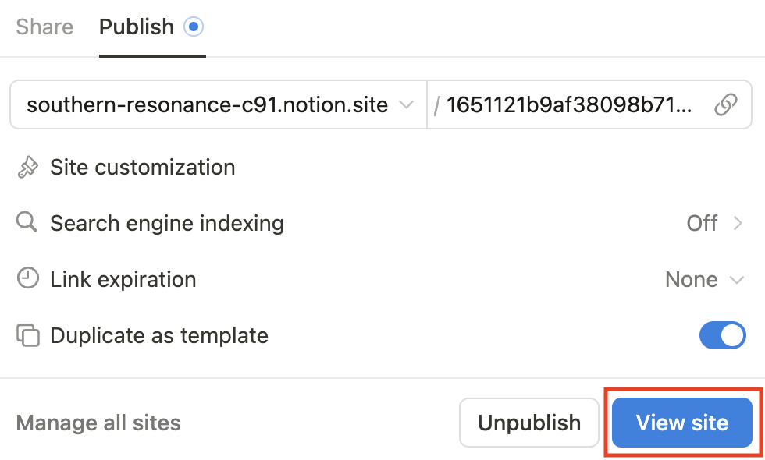
Task: Click the Site customization paintbrush icon
Action: pyautogui.click(x=28, y=168)
